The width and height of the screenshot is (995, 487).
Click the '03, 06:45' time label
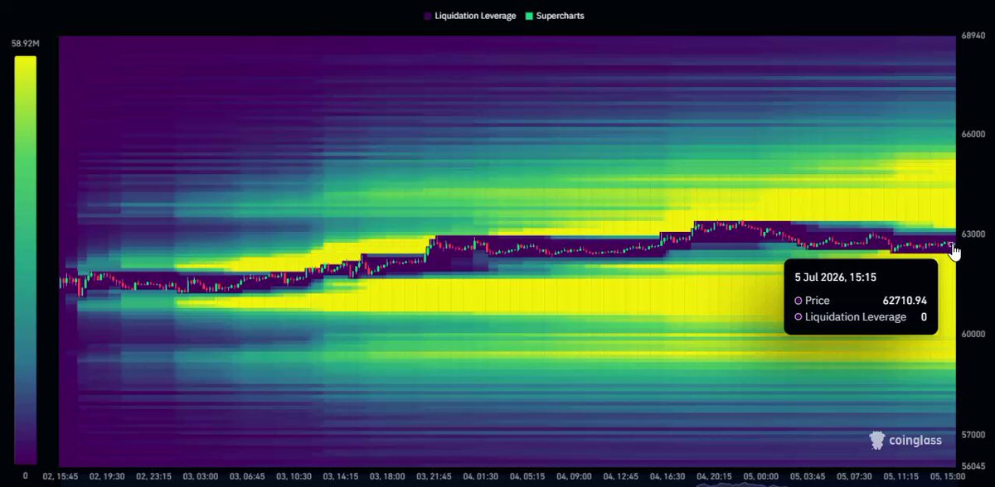[x=247, y=476]
